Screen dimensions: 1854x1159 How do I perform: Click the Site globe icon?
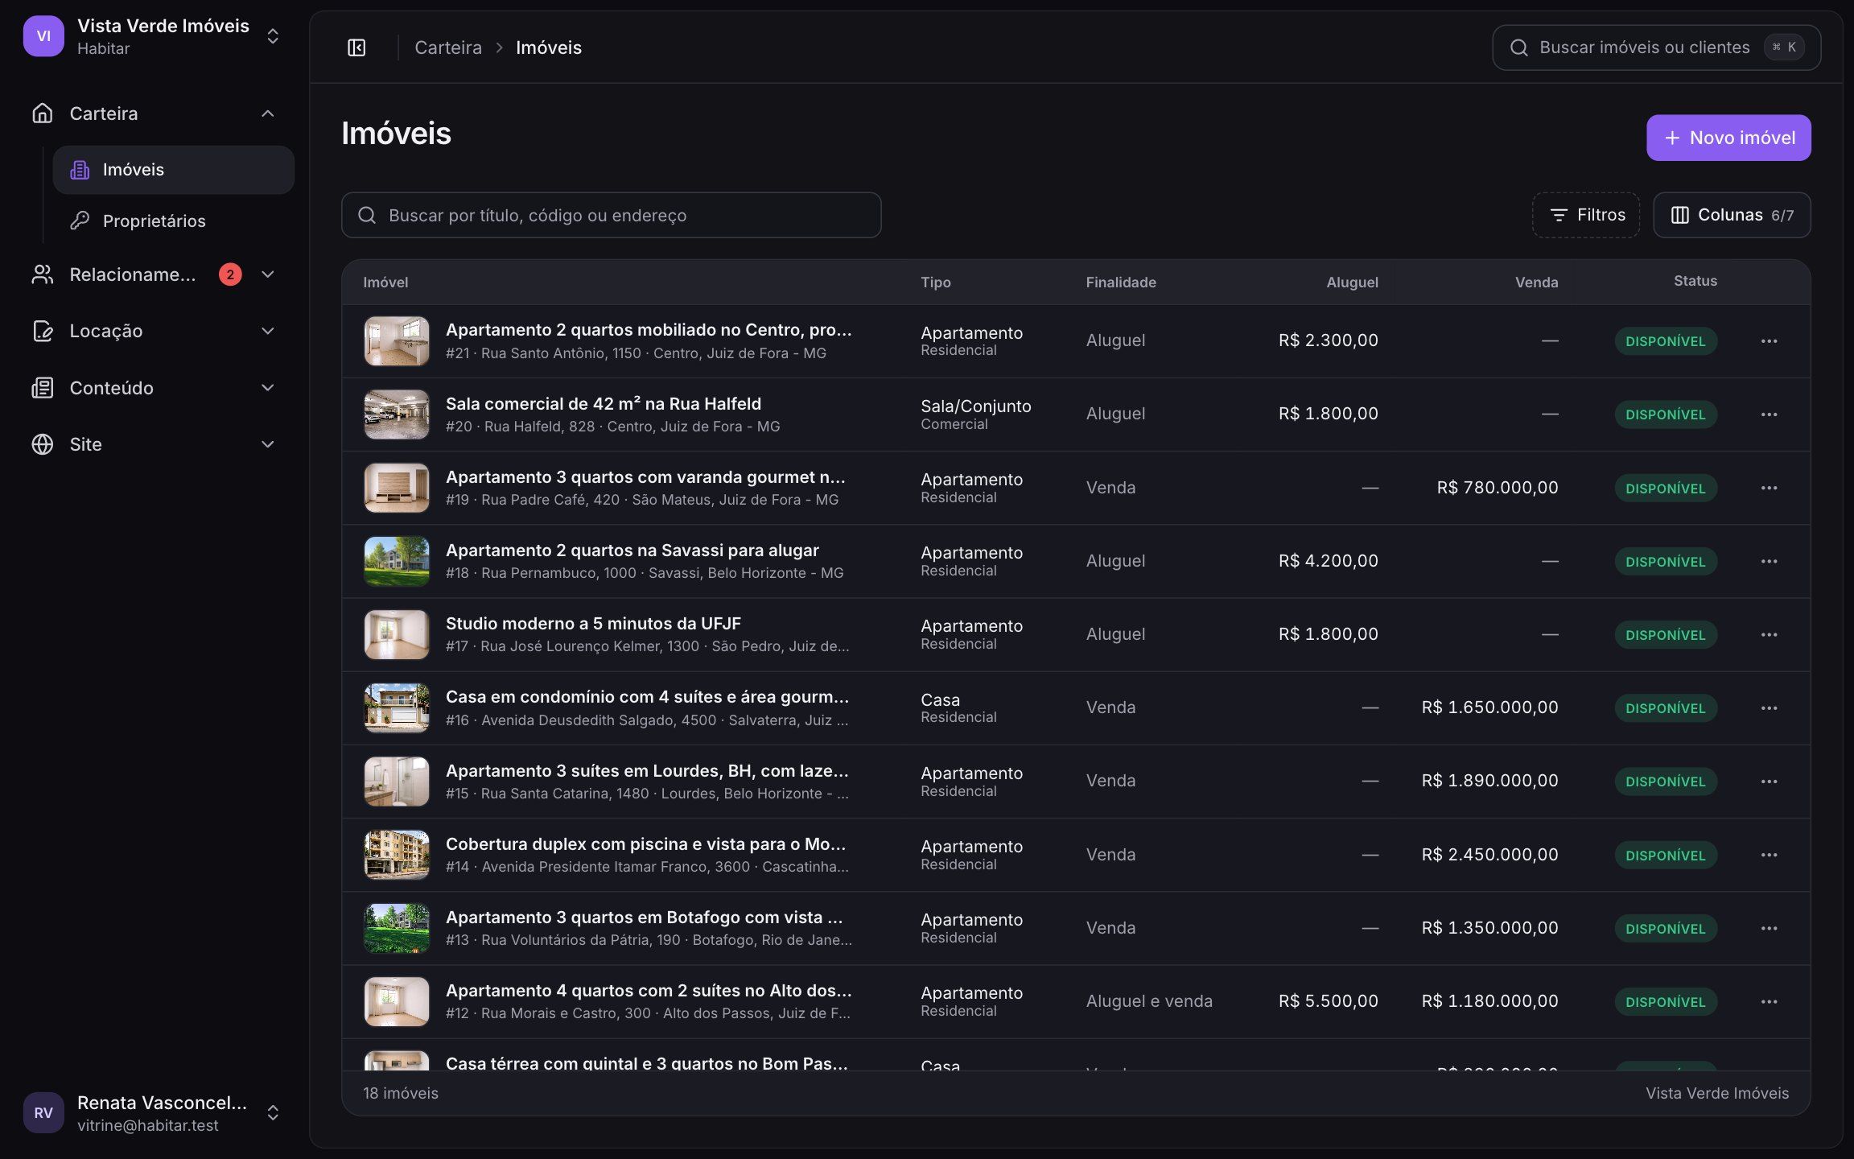[42, 444]
